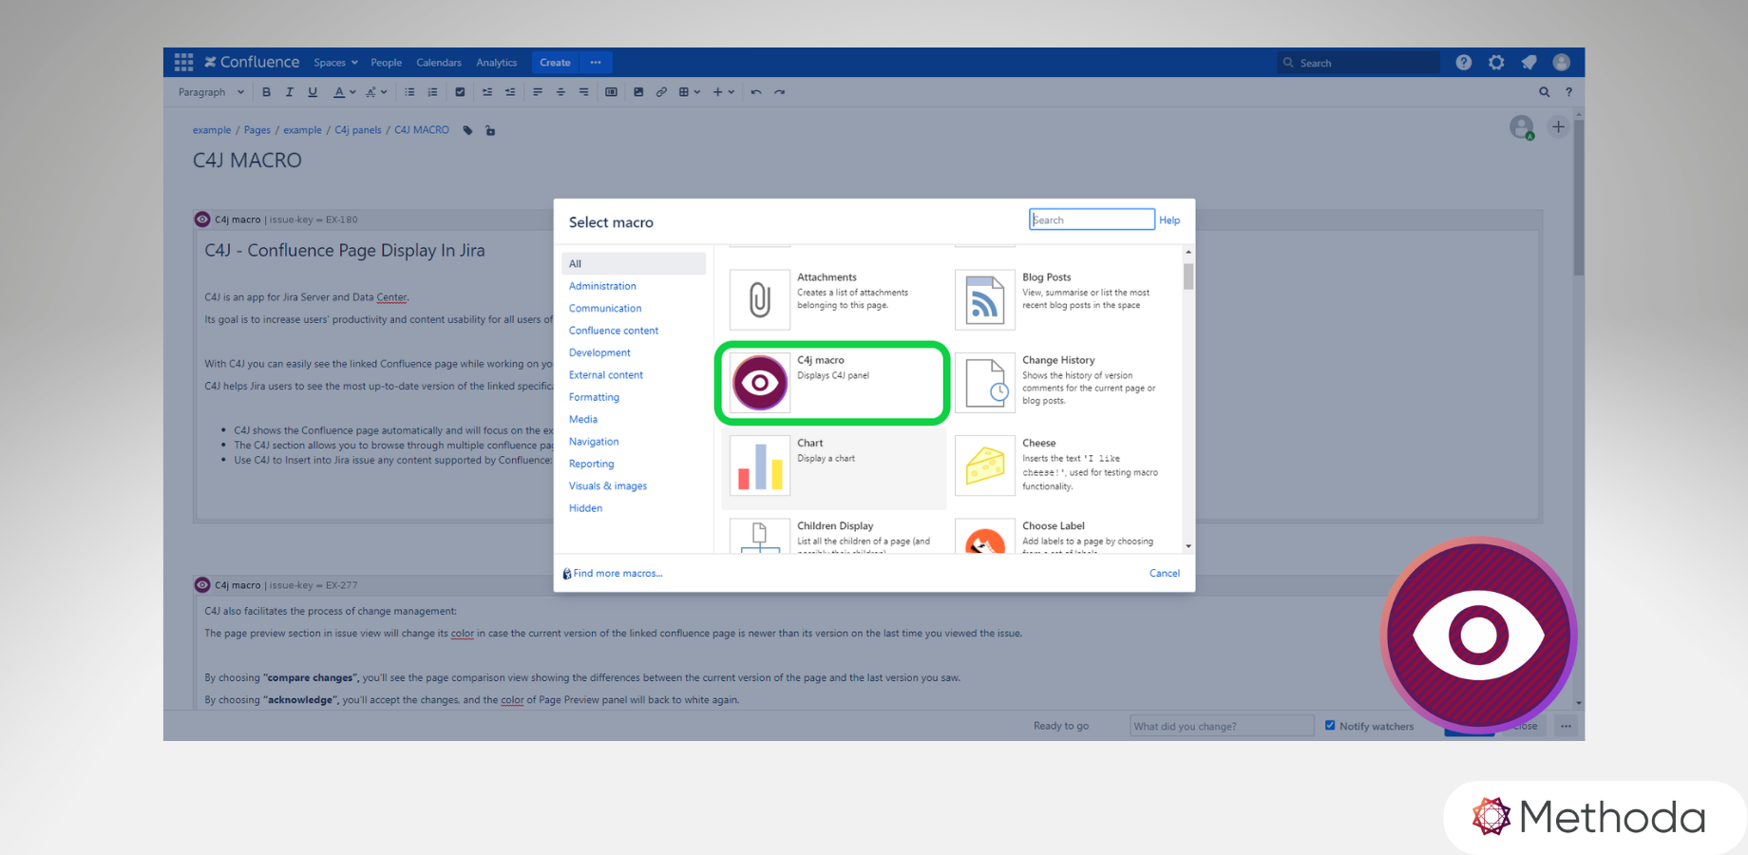
Task: Open the app switcher grid icon
Action: tap(184, 63)
